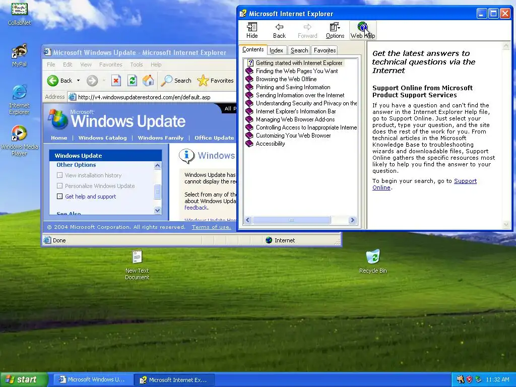Switch to the Contents tab
The image size is (516, 387).
tap(253, 50)
